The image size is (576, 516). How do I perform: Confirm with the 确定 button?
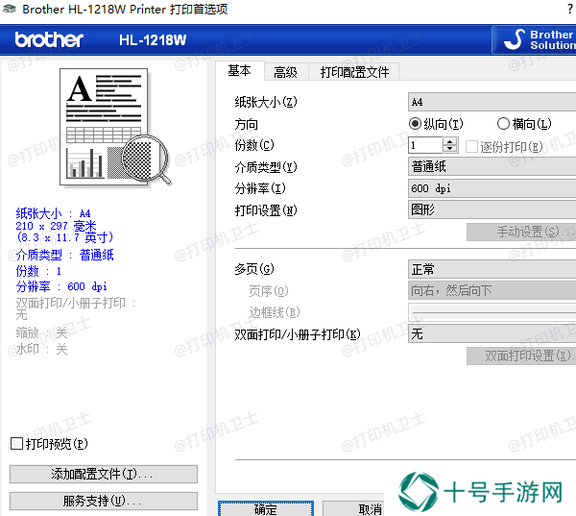[266, 508]
